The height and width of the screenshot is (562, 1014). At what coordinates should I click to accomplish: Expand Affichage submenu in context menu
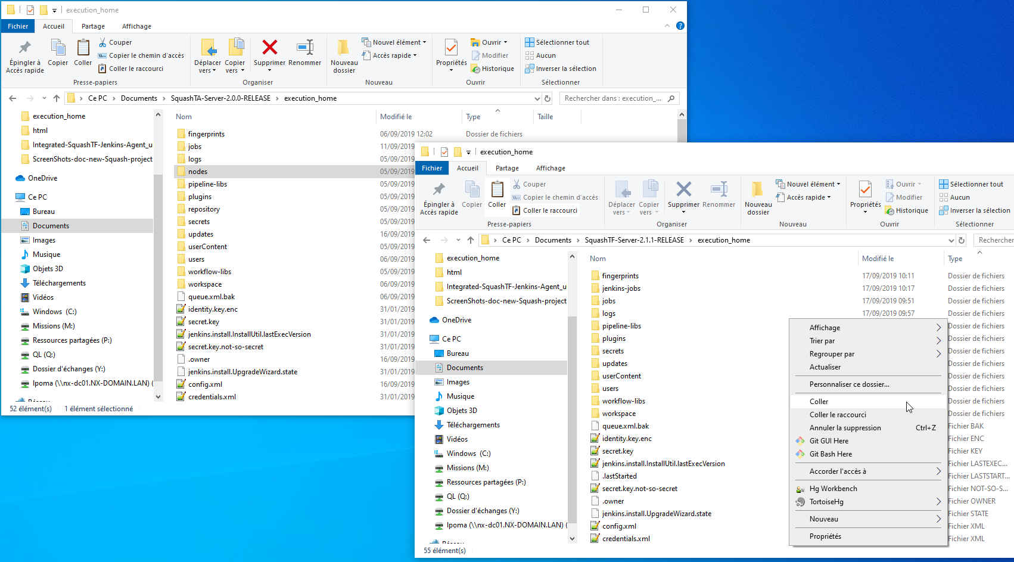point(938,328)
